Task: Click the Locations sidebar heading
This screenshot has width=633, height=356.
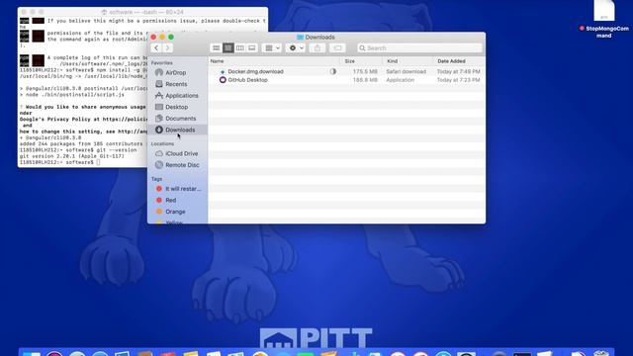Action: pos(162,143)
